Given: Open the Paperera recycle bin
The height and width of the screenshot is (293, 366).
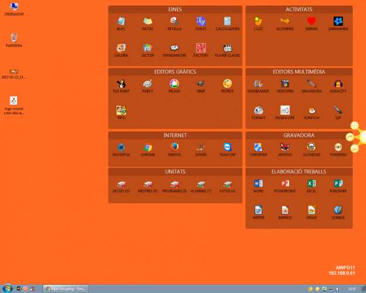Looking at the screenshot, I should [x=14, y=39].
